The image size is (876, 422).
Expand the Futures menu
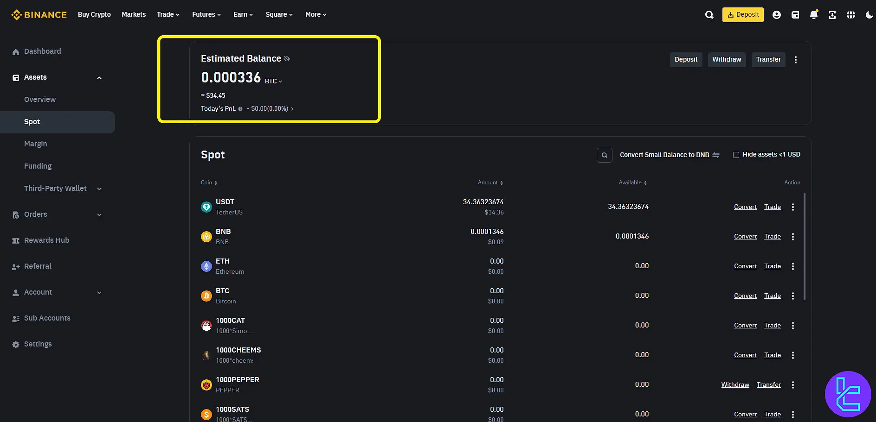206,15
